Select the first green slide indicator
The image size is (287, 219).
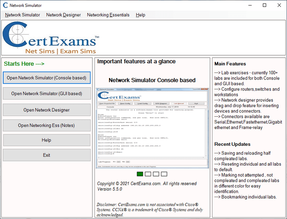point(140,174)
